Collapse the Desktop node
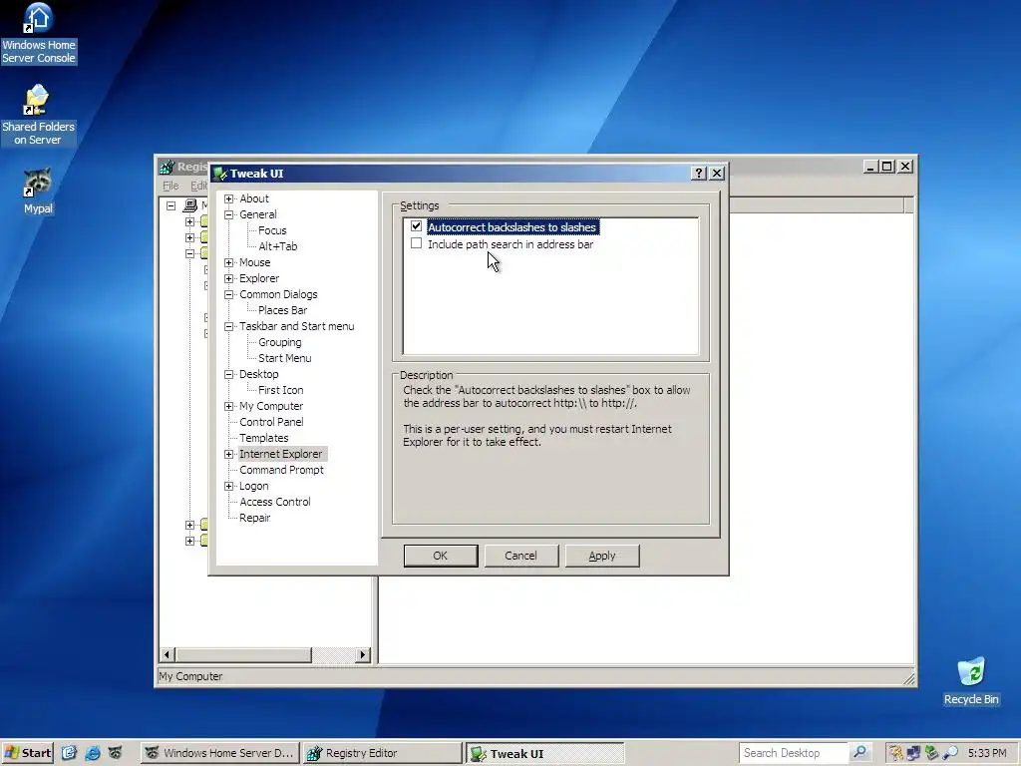 (x=228, y=375)
